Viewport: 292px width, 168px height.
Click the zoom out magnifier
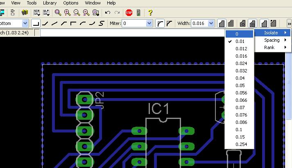click(77, 13)
